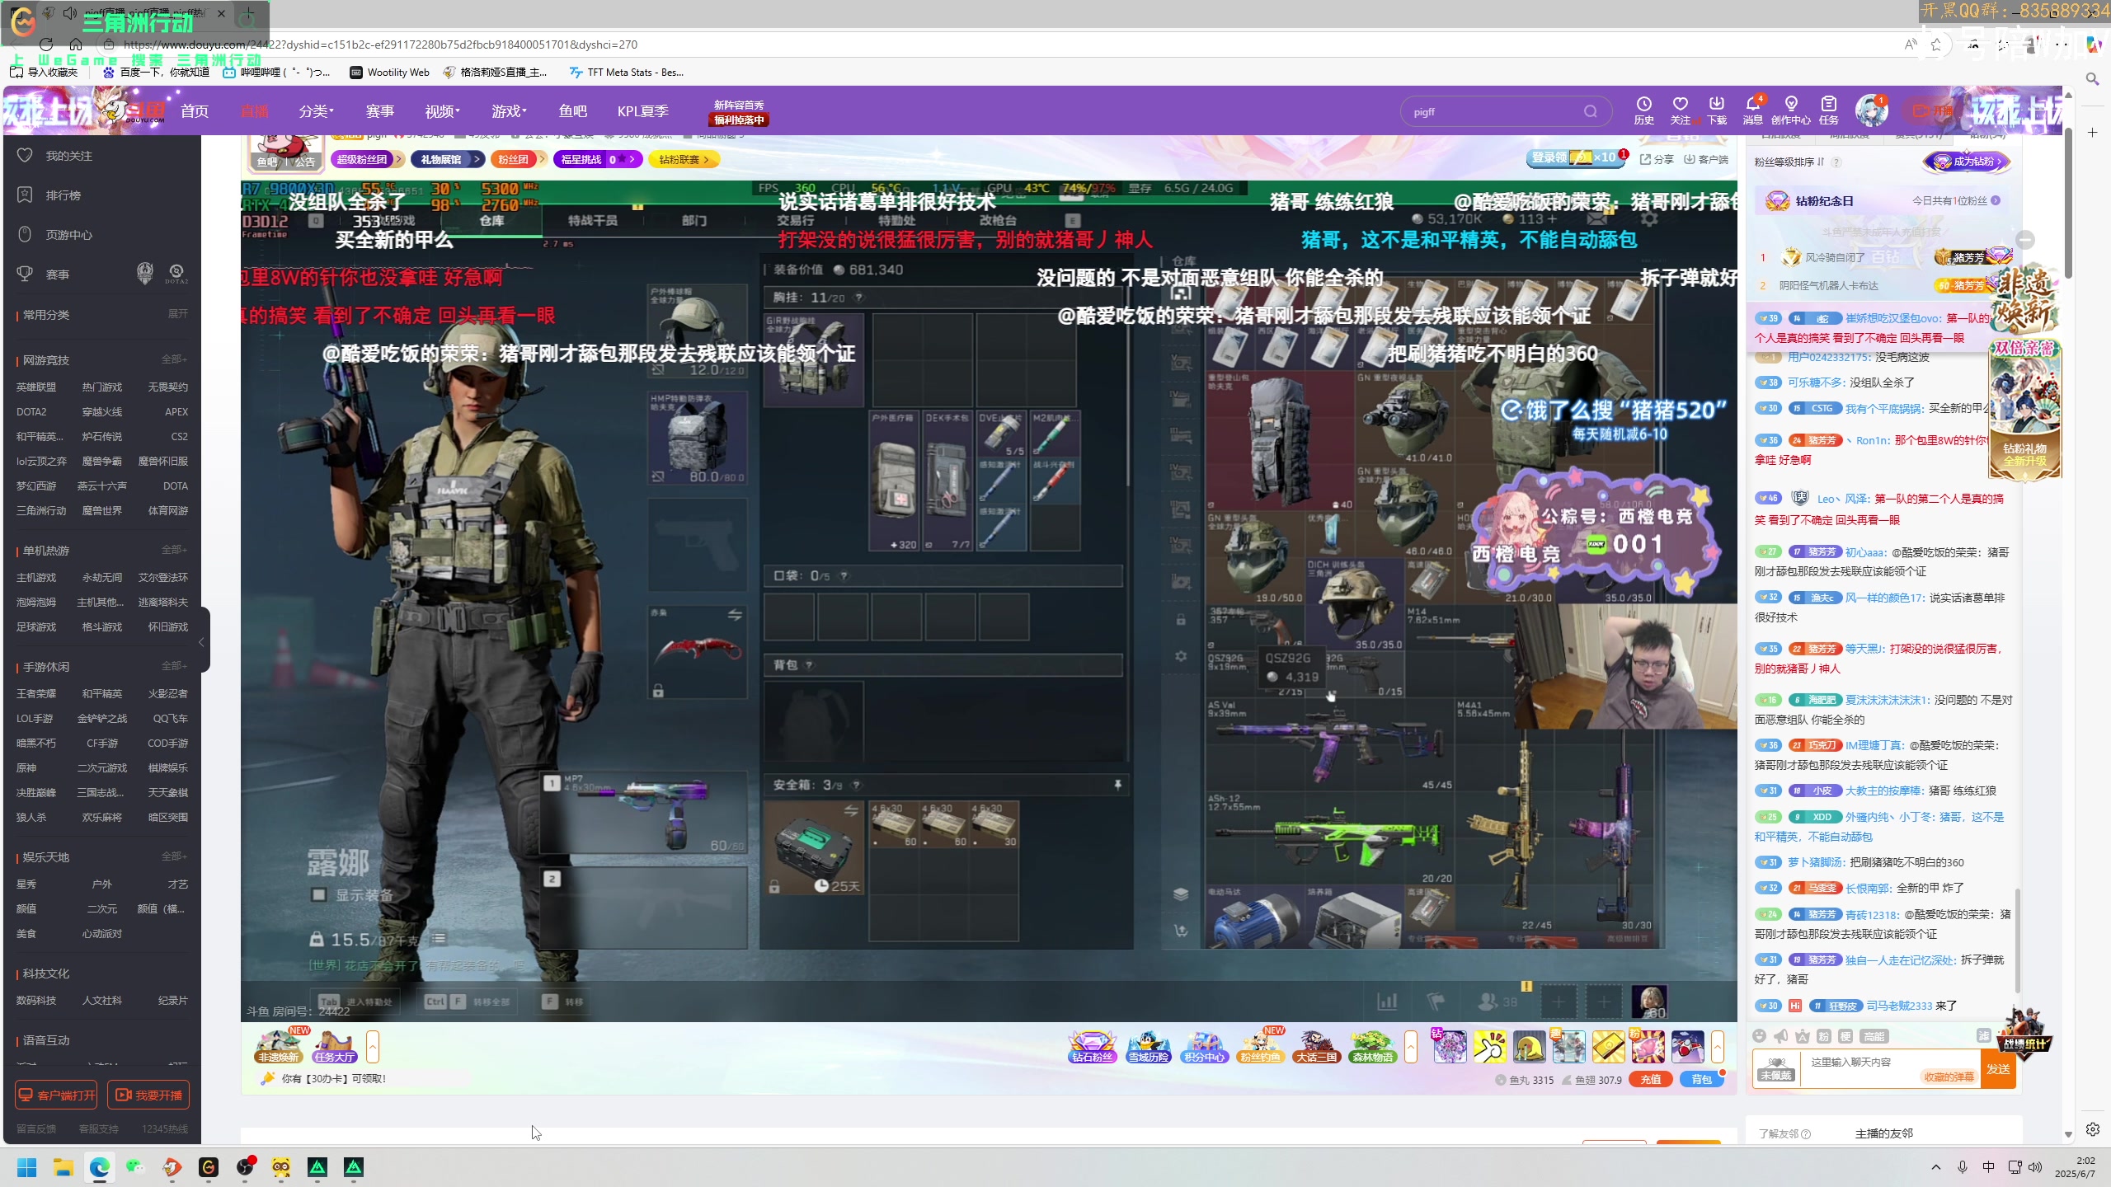Screen dimensions: 2111x1187
Task: Click the 充值 recharge button
Action: click(1651, 1080)
